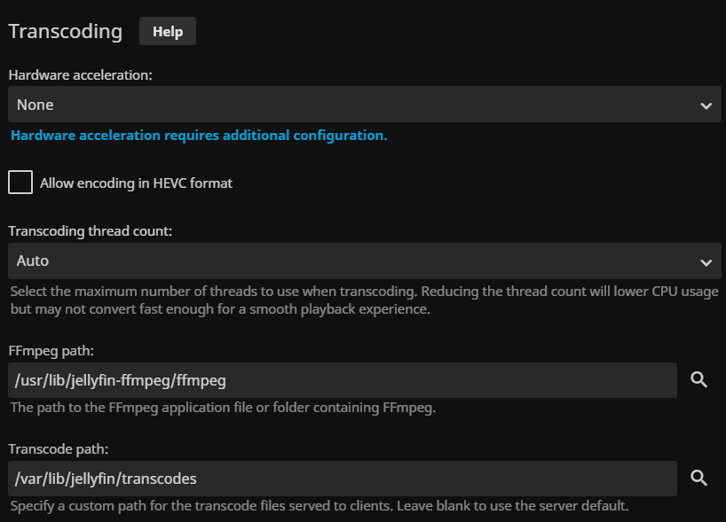
Task: Enable the HEVC encoding checkbox
Action: [20, 183]
